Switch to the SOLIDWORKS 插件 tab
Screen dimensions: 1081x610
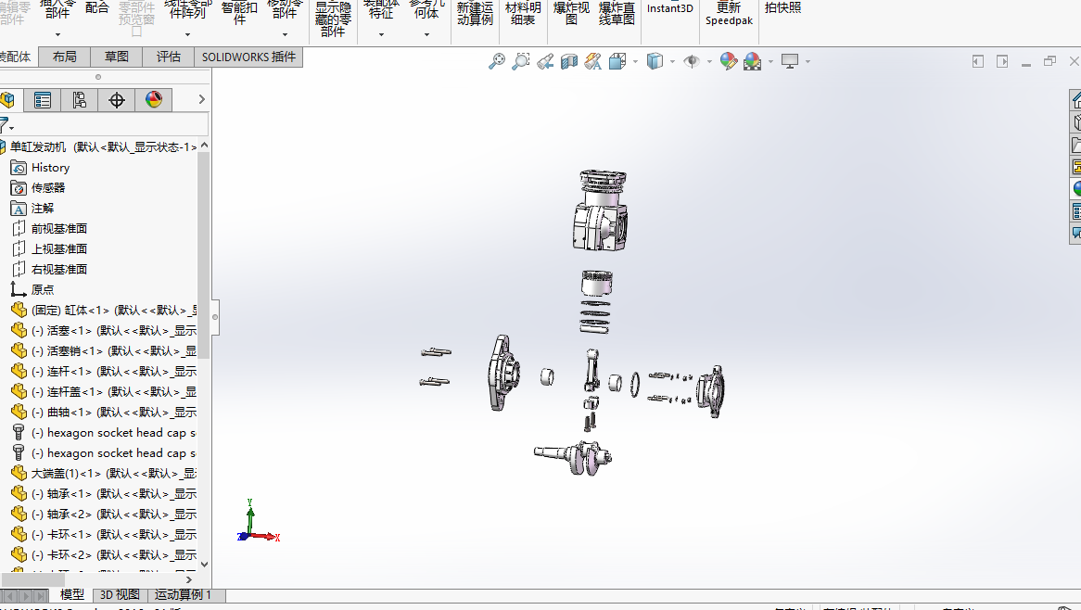pos(248,57)
